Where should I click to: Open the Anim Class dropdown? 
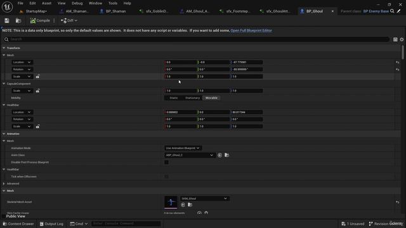pyautogui.click(x=190, y=155)
